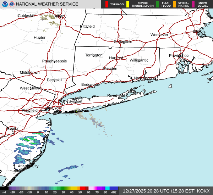213x195 pixels.
Task: Click the dBZ unit label on scale
Action: [x=114, y=192]
